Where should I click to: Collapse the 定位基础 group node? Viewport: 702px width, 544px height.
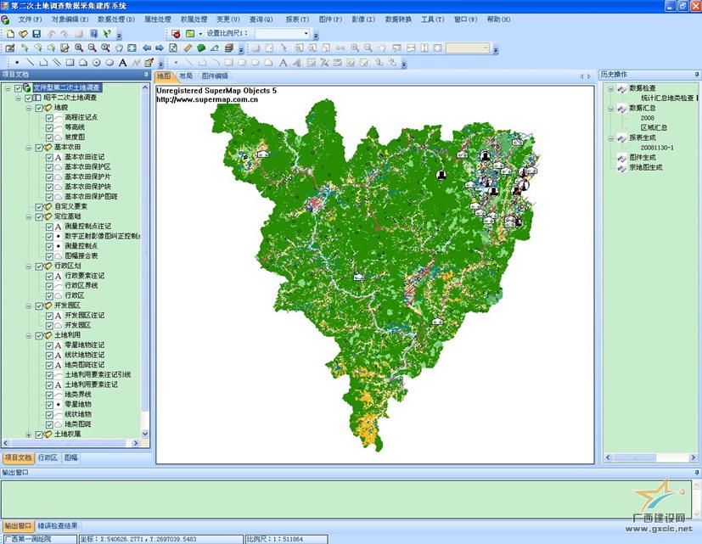pyautogui.click(x=29, y=216)
